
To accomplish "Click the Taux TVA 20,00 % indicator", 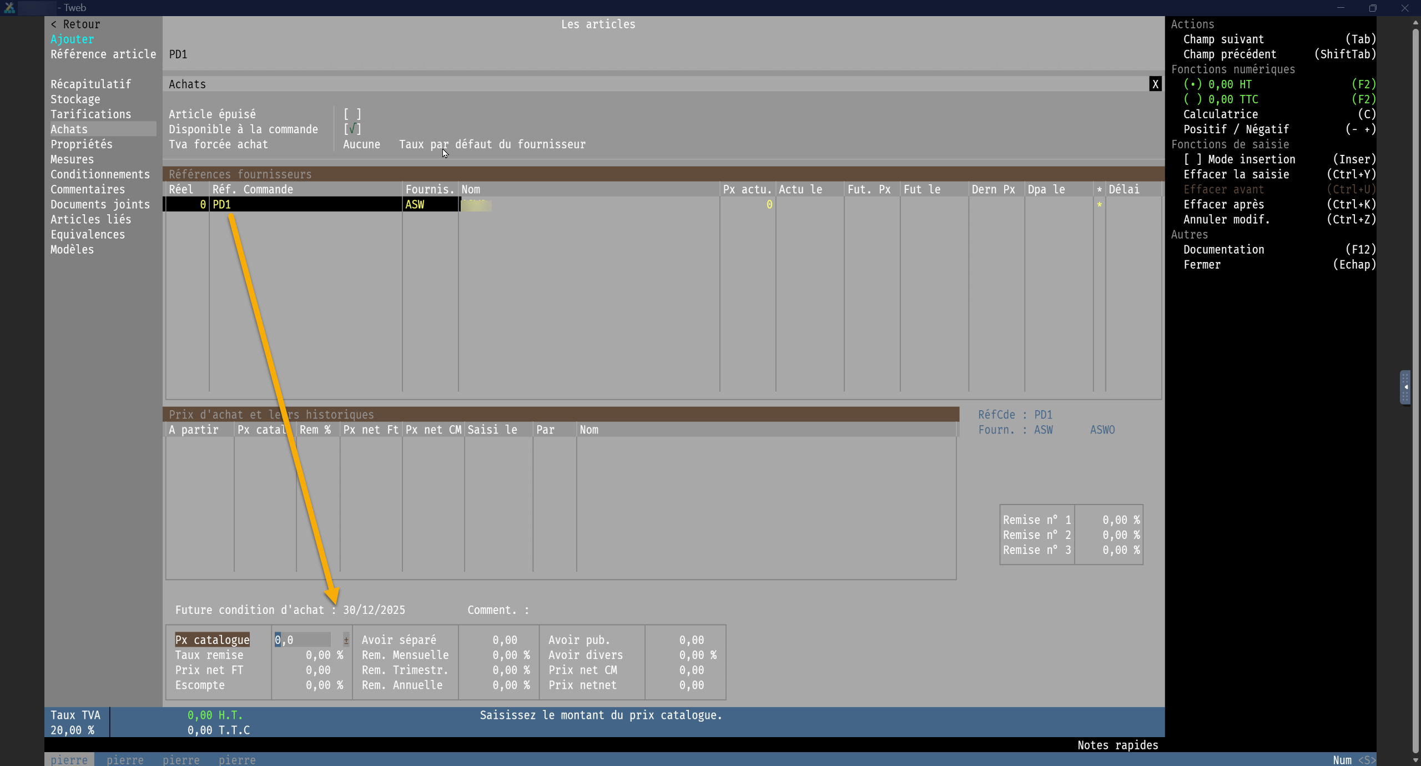I will 75,723.
